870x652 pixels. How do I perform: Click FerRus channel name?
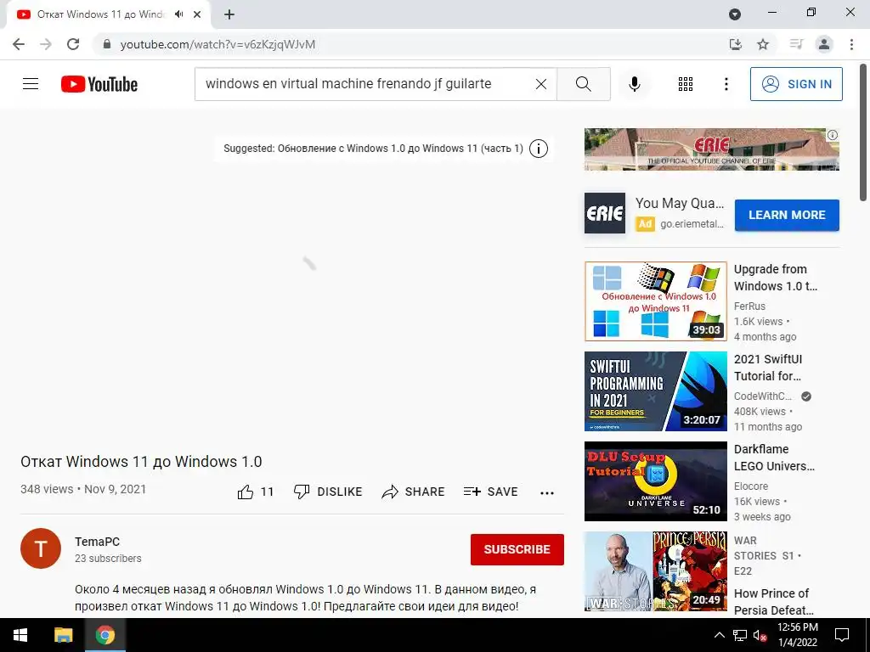click(749, 306)
